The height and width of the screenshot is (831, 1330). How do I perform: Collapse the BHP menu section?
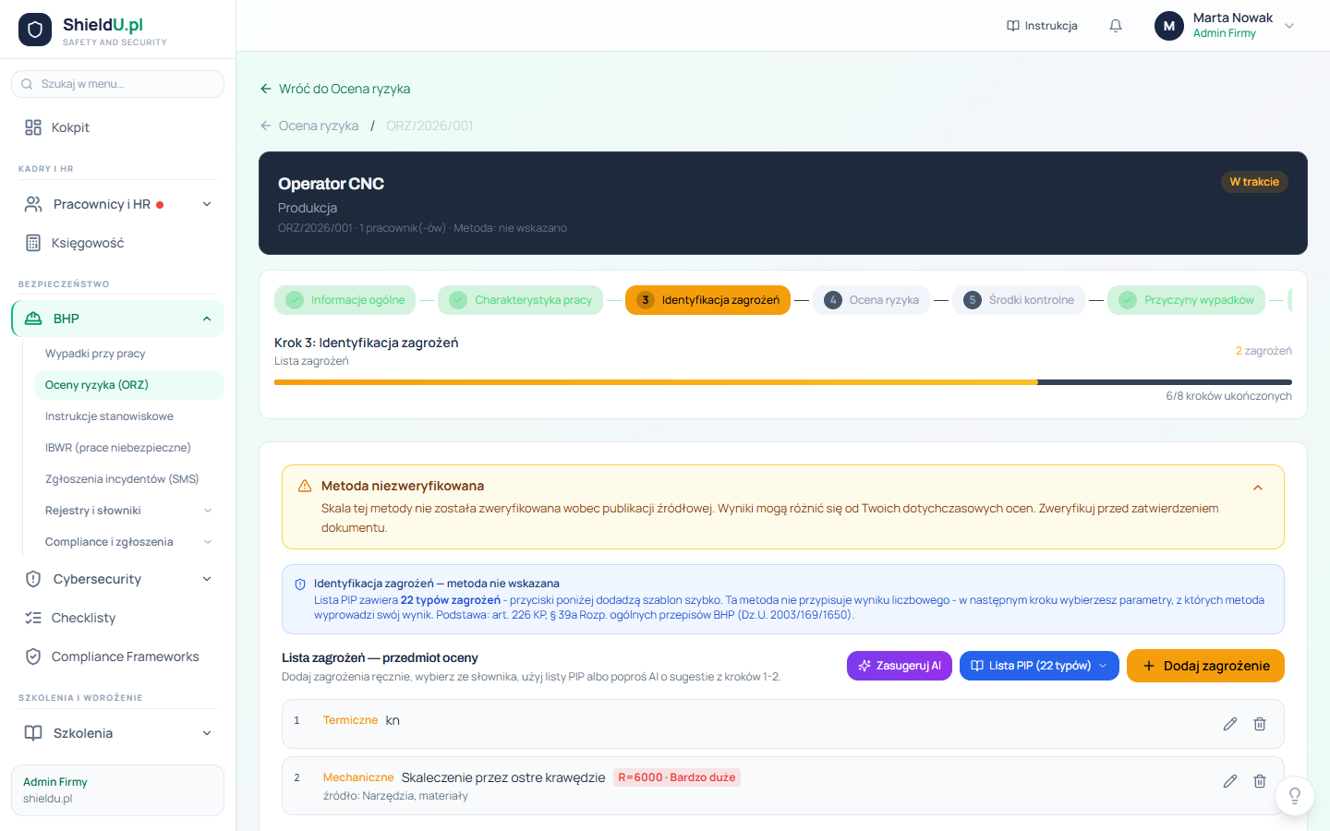[117, 319]
